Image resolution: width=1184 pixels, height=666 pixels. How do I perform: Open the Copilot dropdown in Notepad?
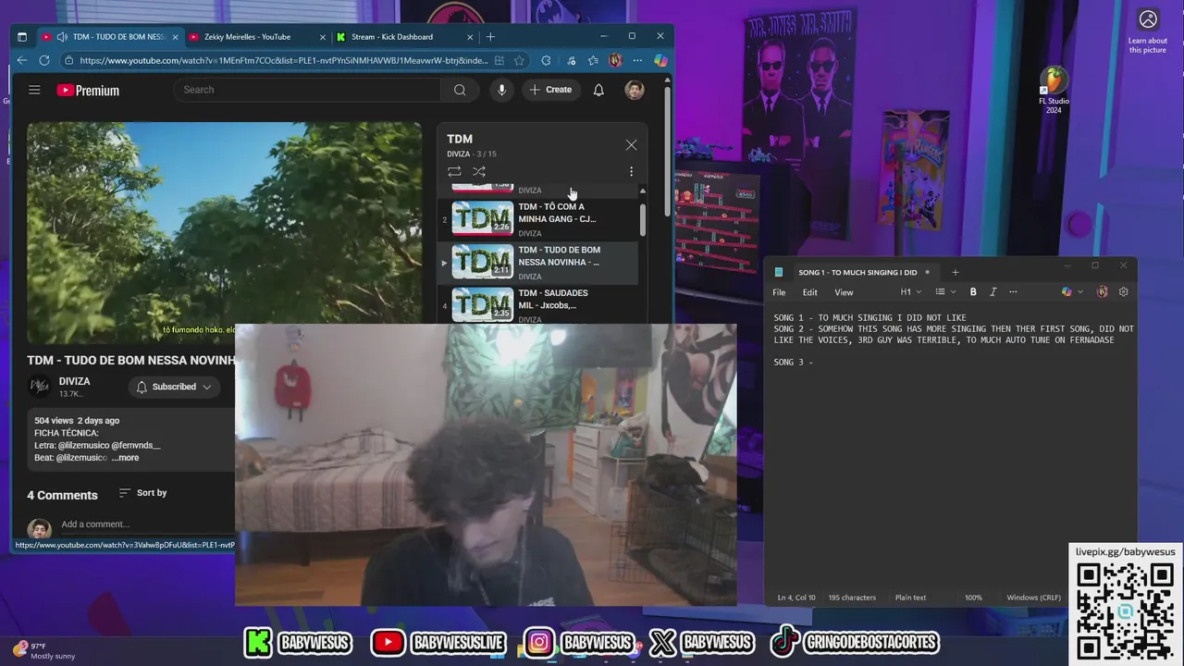point(1072,292)
